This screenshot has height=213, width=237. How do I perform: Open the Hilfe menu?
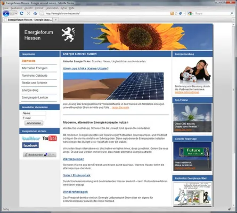pyautogui.click(x=72, y=8)
